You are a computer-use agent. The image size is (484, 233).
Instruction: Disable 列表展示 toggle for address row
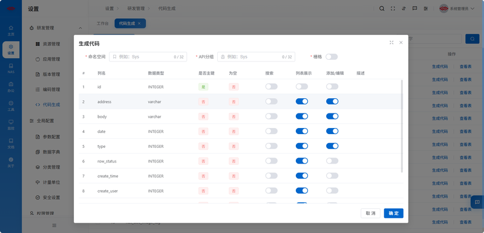click(x=302, y=101)
